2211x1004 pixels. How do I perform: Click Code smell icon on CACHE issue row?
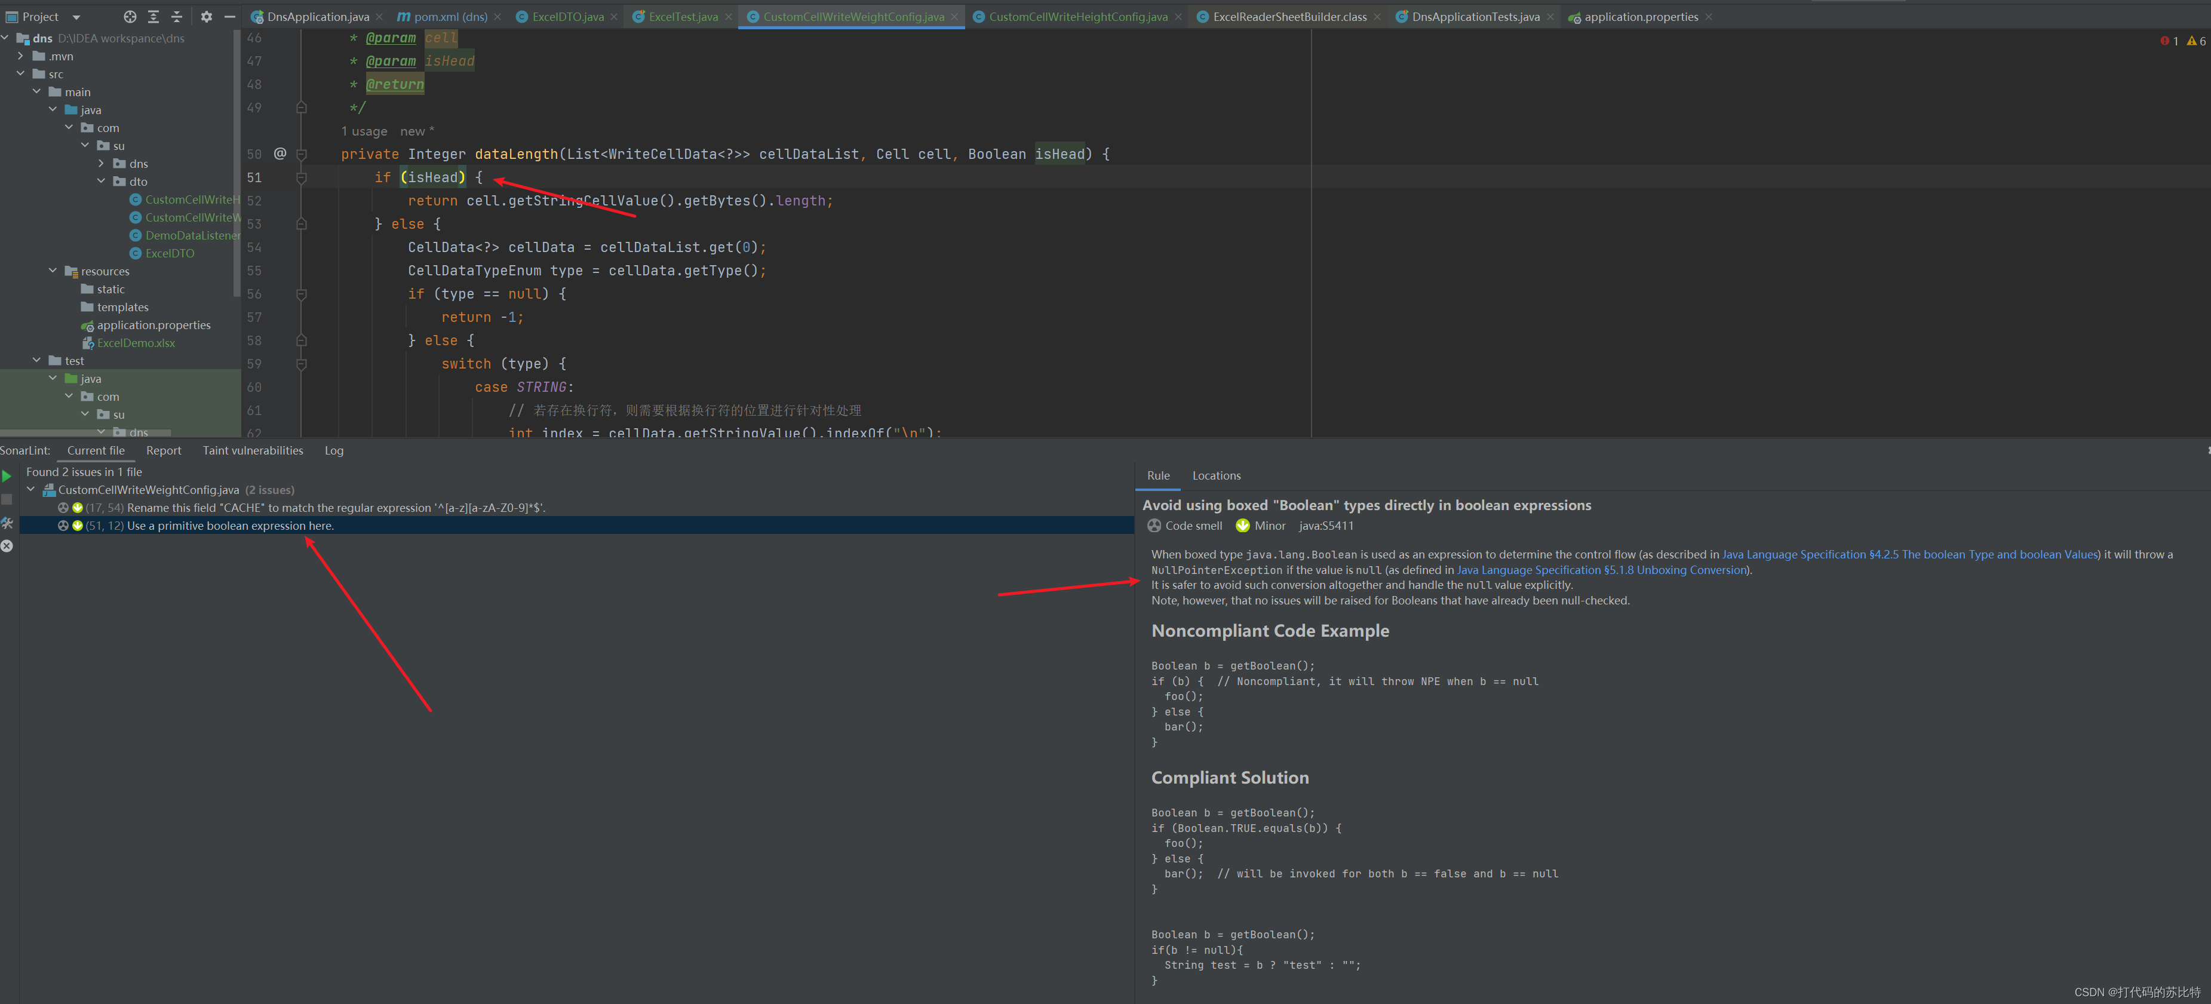pos(63,508)
